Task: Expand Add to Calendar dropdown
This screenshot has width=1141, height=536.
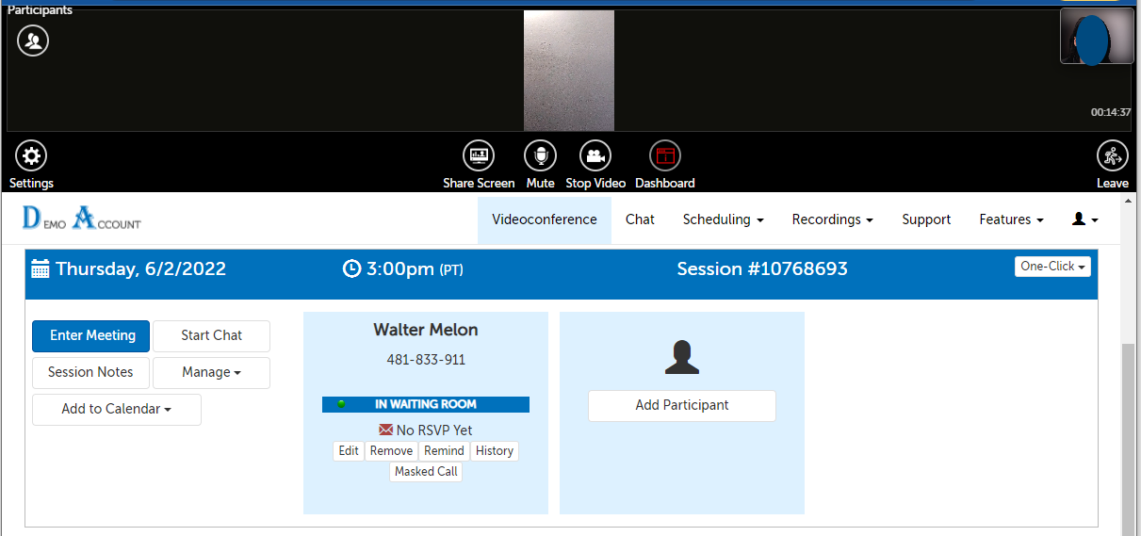Action: coord(116,409)
